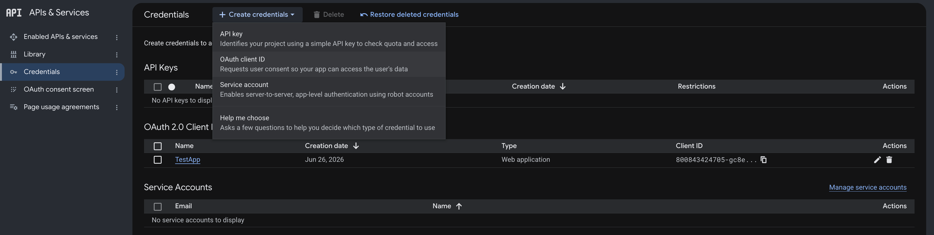Collapse the Create credentials dropdown arrow
Screen dimensions: 934x235
(293, 15)
